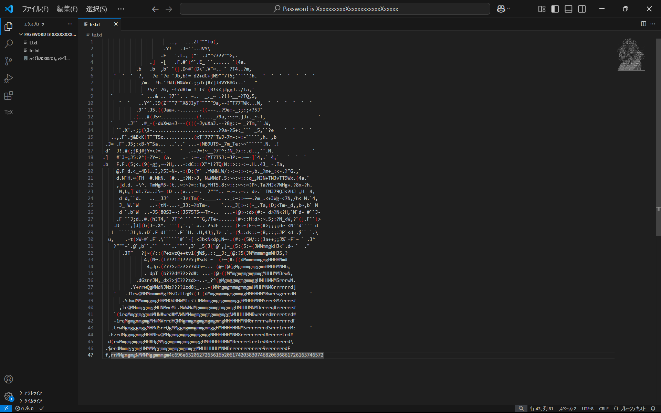
Task: Open the Copilot dropdown chevron
Action: pos(508,9)
